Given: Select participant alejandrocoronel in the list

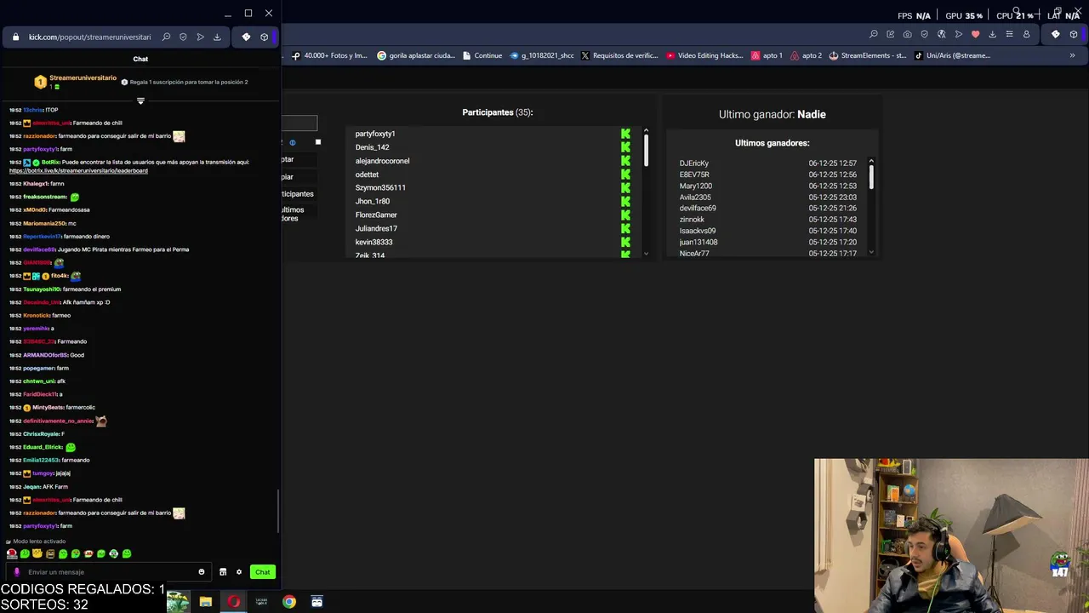Looking at the screenshot, I should (382, 161).
